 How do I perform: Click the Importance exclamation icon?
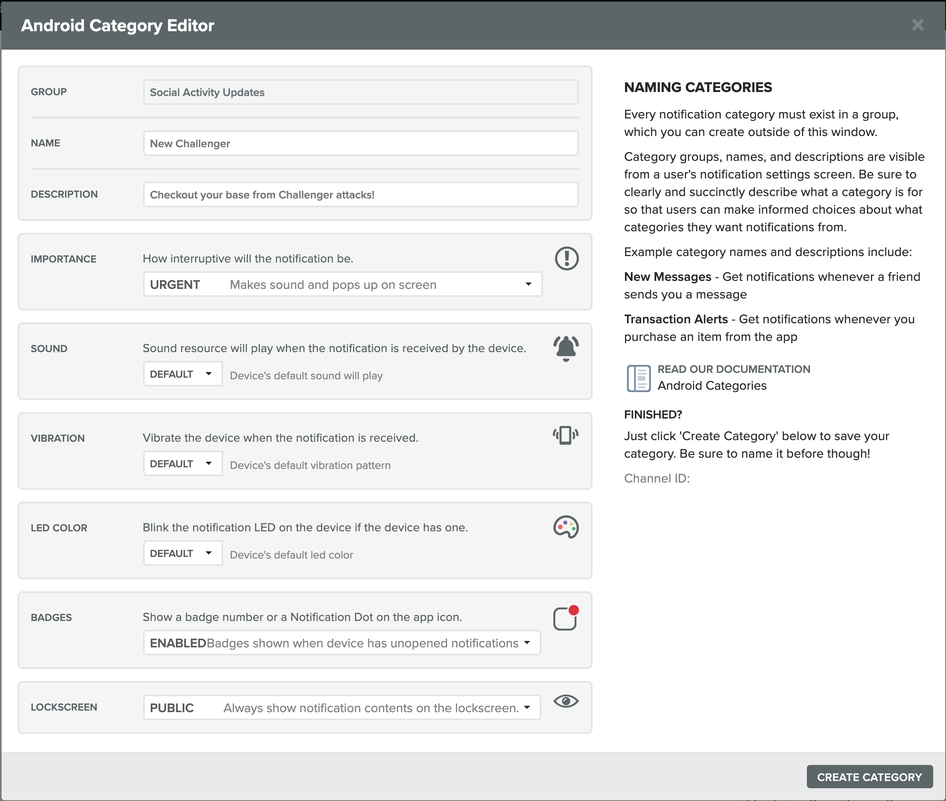point(566,258)
